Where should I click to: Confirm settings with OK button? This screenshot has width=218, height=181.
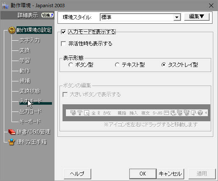[x=143, y=174]
